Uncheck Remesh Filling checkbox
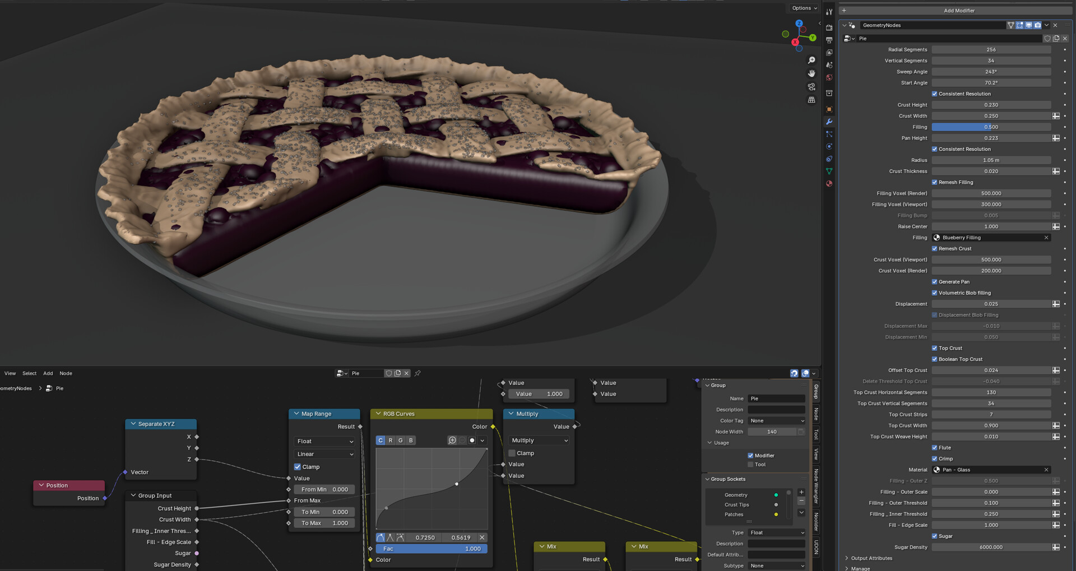 click(x=934, y=182)
